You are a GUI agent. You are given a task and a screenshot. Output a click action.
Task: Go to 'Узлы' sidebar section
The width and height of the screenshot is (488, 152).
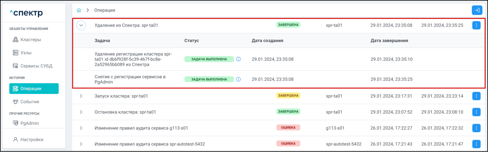26,53
